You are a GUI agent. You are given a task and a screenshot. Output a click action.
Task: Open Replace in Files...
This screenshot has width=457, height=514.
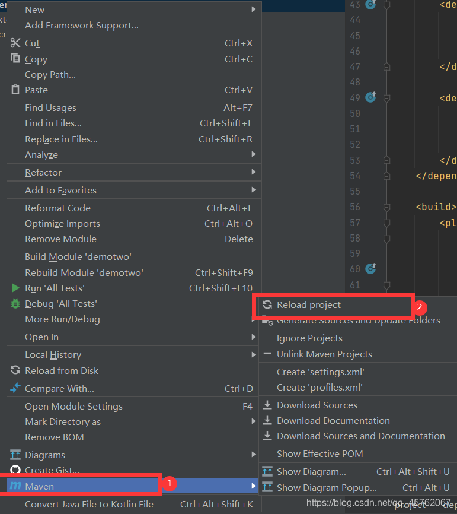[134, 139]
